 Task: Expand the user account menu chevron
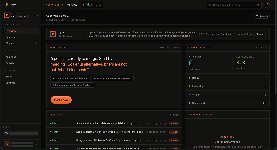click(x=37, y=144)
